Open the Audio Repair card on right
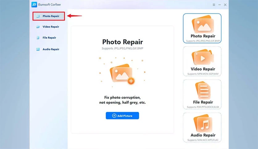The width and height of the screenshot is (258, 149). click(202, 127)
